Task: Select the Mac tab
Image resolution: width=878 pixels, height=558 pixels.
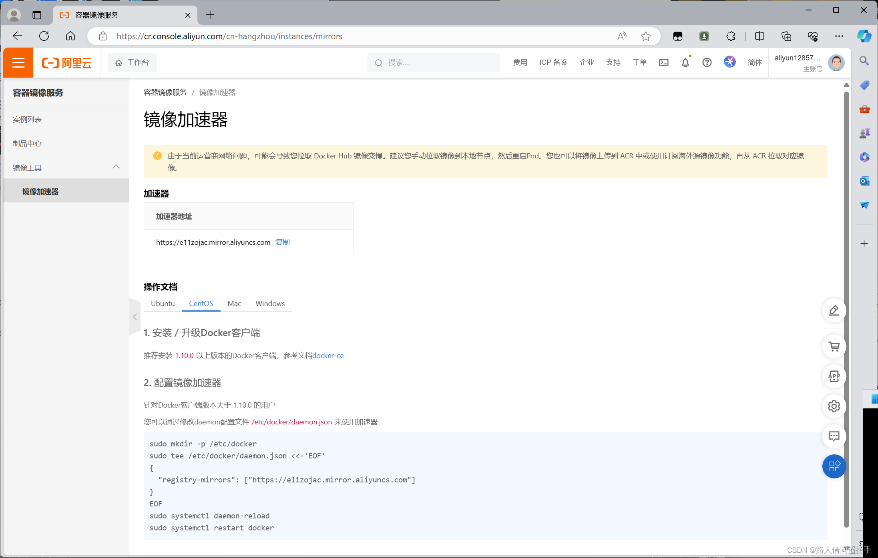Action: (x=234, y=303)
